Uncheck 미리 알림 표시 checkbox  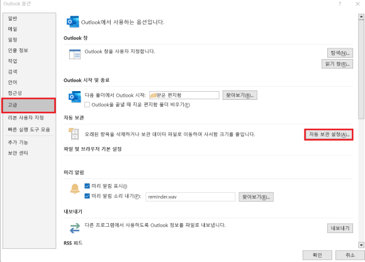pyautogui.click(x=87, y=186)
